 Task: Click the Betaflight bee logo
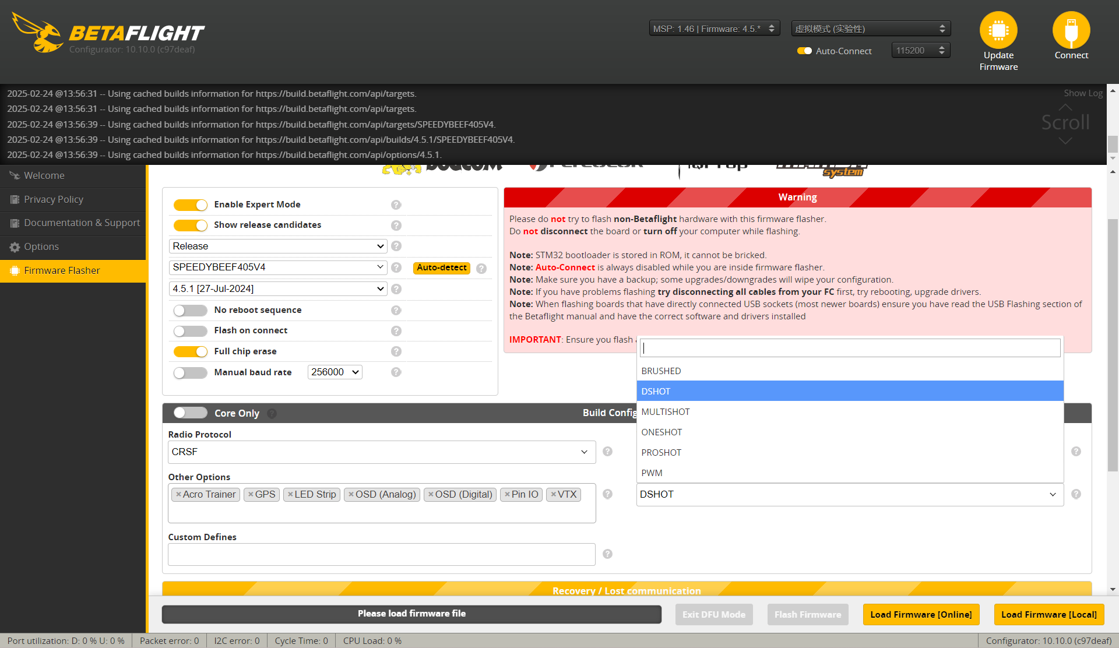coord(38,33)
